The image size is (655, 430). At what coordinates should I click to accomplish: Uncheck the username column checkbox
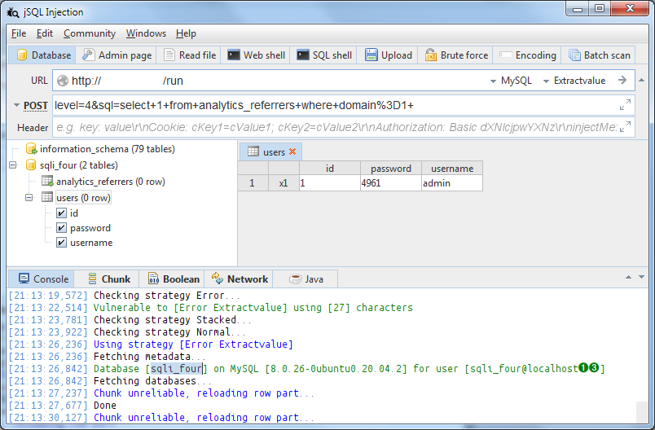(x=61, y=242)
